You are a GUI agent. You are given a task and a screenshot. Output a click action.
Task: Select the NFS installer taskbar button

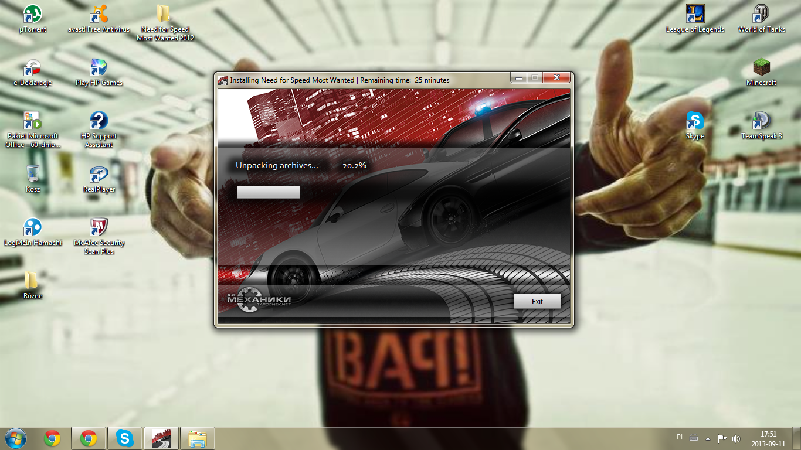(161, 438)
